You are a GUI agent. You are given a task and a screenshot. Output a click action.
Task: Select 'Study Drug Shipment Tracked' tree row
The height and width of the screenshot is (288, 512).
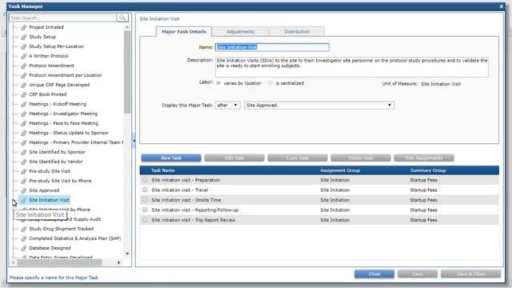point(61,229)
